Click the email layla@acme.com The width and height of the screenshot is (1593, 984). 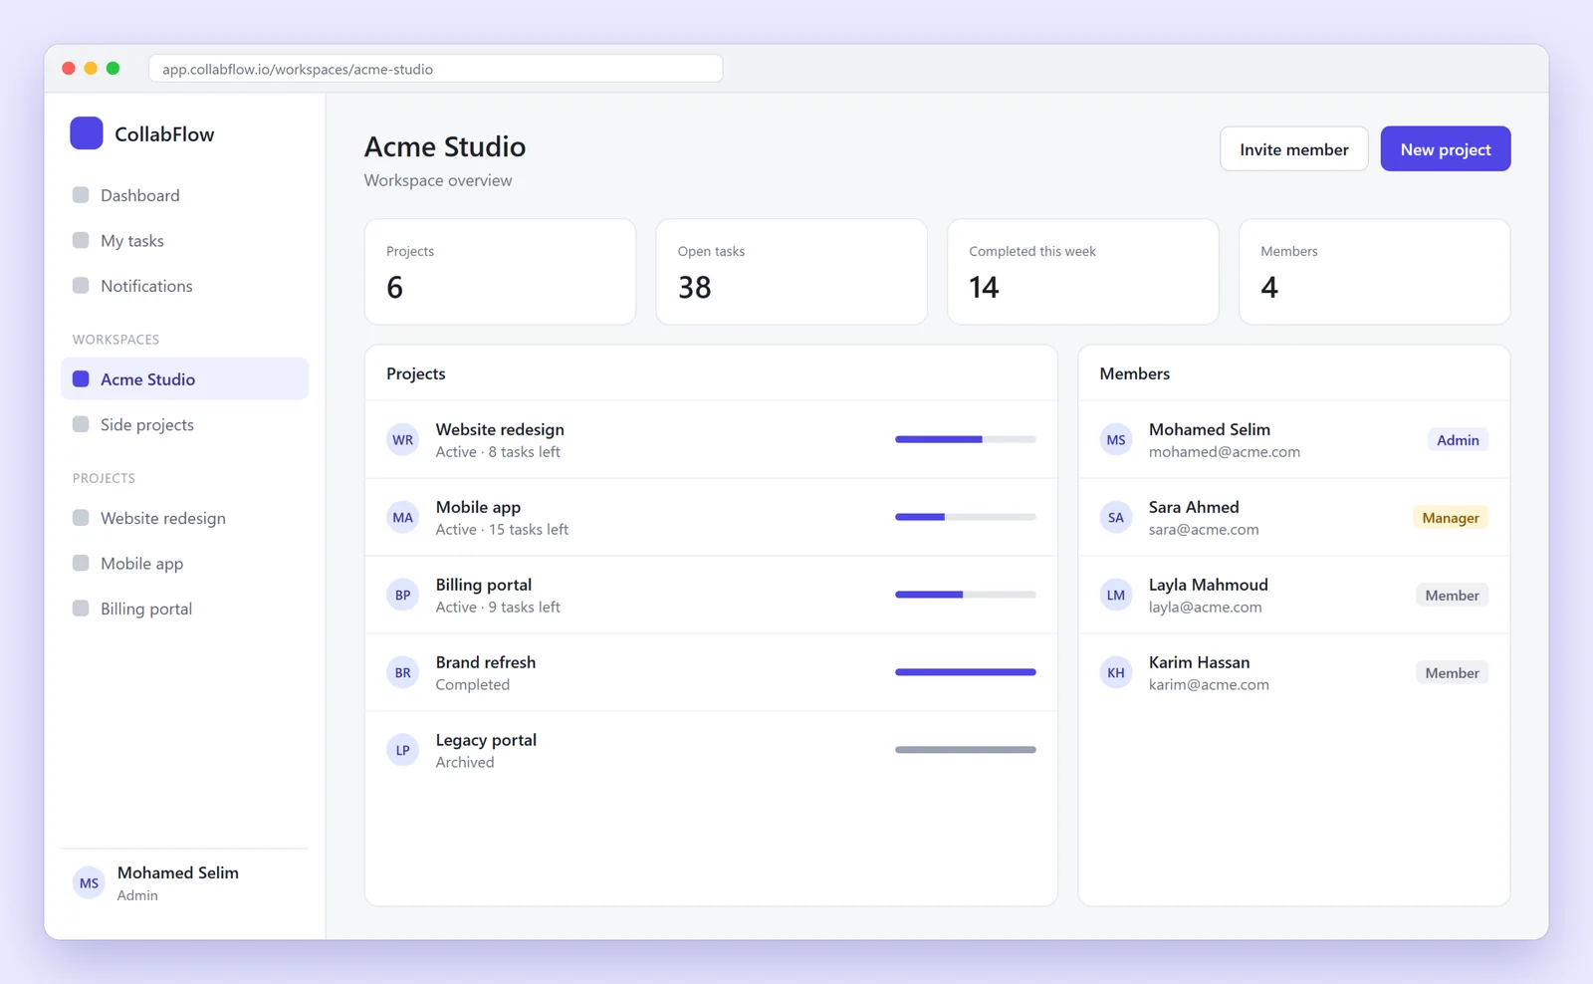1205,608
